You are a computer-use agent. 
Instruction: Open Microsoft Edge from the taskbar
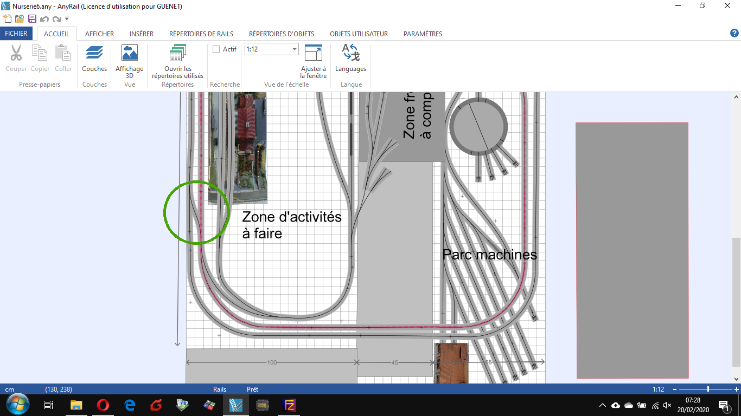[x=129, y=405]
